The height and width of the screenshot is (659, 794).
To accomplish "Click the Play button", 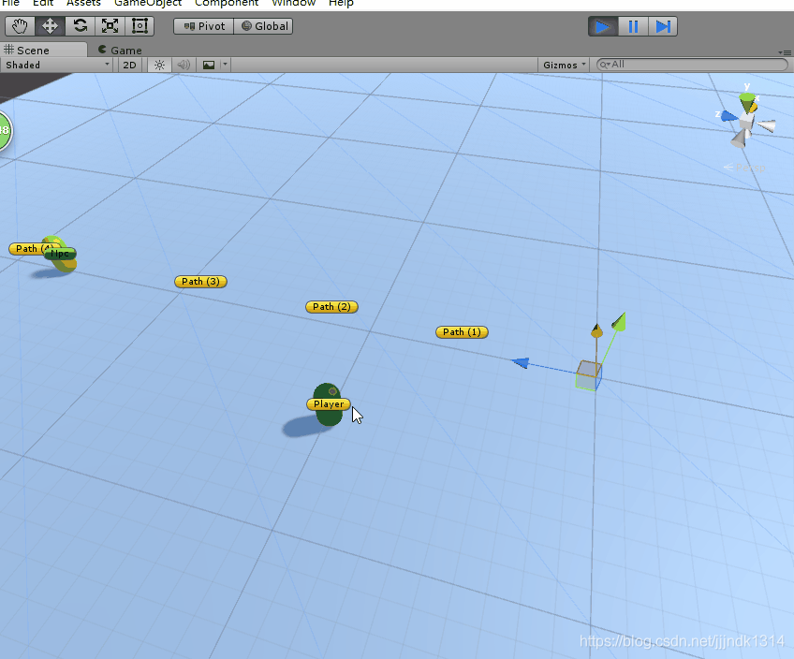I will coord(603,26).
